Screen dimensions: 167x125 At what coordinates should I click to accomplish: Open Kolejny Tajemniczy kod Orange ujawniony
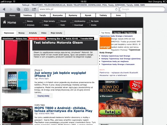coord(121,59)
